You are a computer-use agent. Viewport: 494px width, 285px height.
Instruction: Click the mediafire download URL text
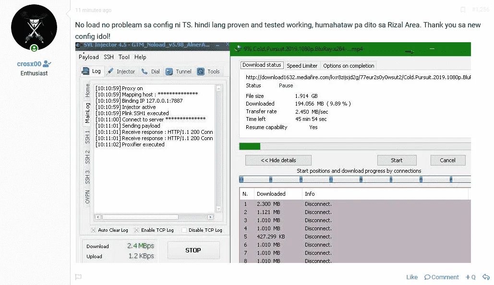358,77
